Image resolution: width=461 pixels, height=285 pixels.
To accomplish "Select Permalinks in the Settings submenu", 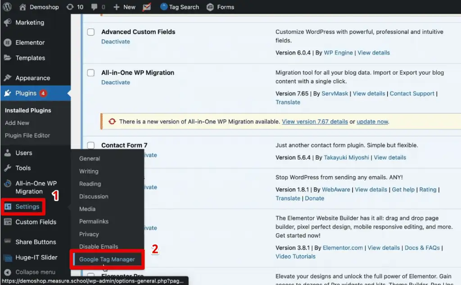I will point(95,221).
